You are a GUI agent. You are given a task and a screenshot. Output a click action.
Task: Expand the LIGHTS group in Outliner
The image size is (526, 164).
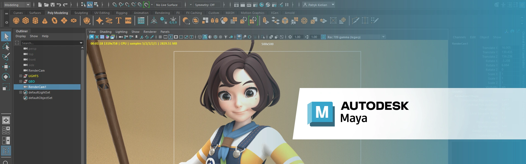21,76
